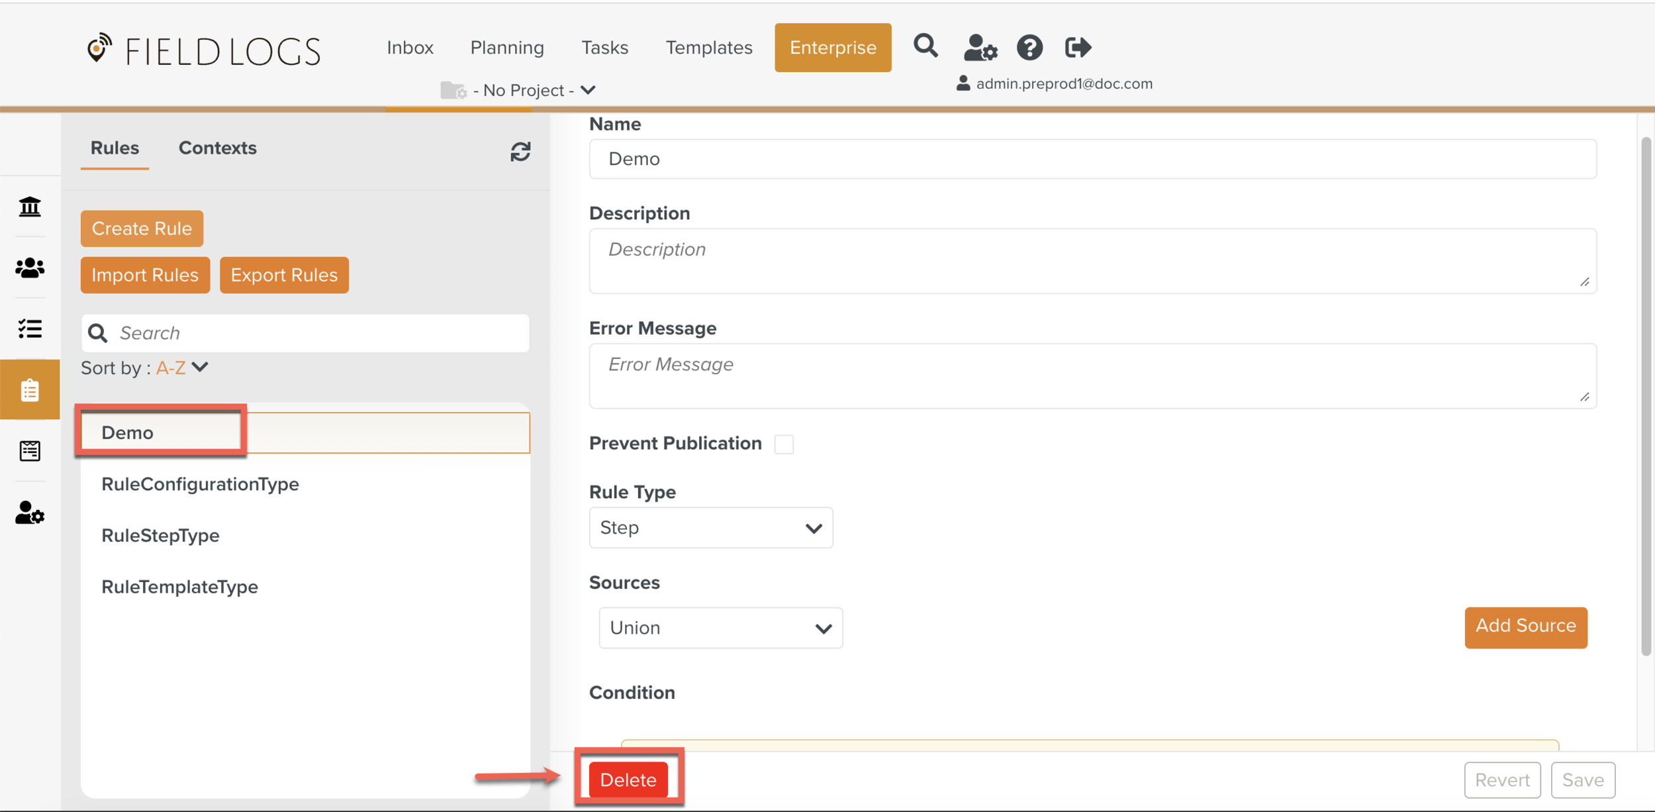
Task: Click the vertical scrollbar of the form
Action: pos(1646,397)
